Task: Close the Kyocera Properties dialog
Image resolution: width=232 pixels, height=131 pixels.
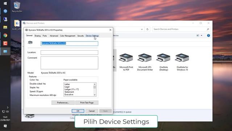Action: (x=110, y=30)
